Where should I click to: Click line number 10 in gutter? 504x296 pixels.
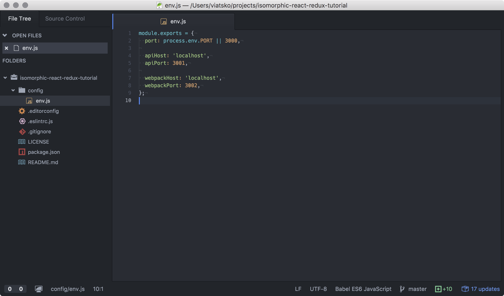[x=128, y=100]
